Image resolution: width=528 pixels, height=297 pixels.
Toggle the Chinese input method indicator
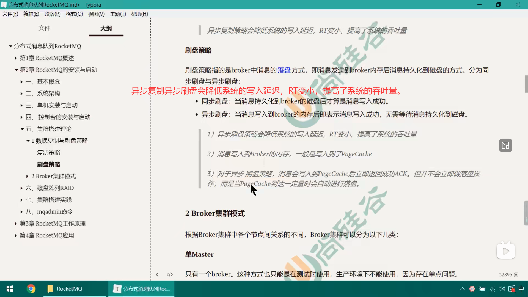click(x=521, y=289)
